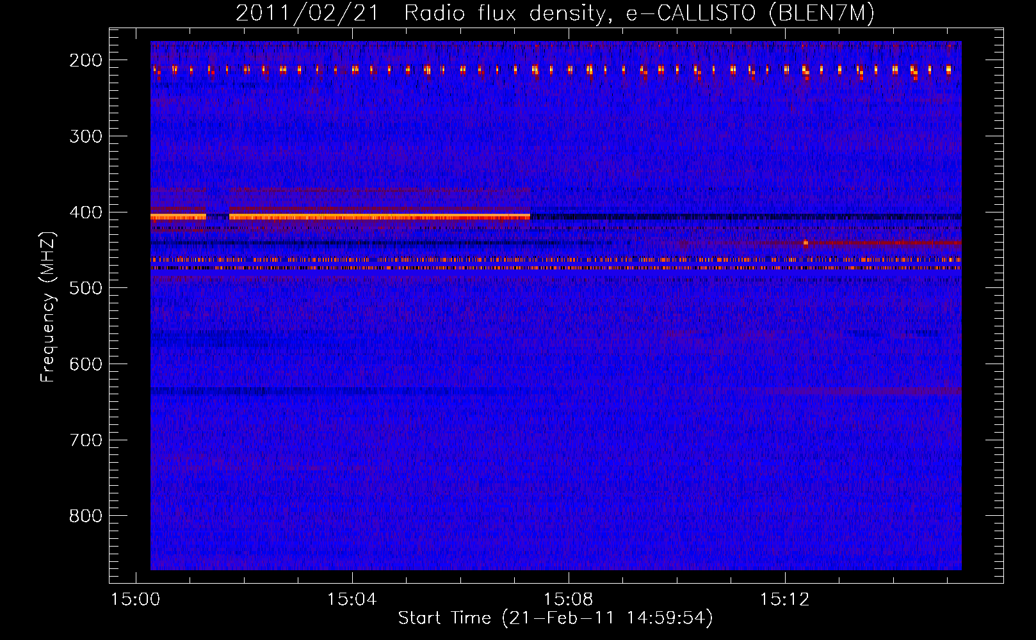The image size is (1036, 640).
Task: Select the 500 frequency tick label
Action: pyautogui.click(x=86, y=288)
